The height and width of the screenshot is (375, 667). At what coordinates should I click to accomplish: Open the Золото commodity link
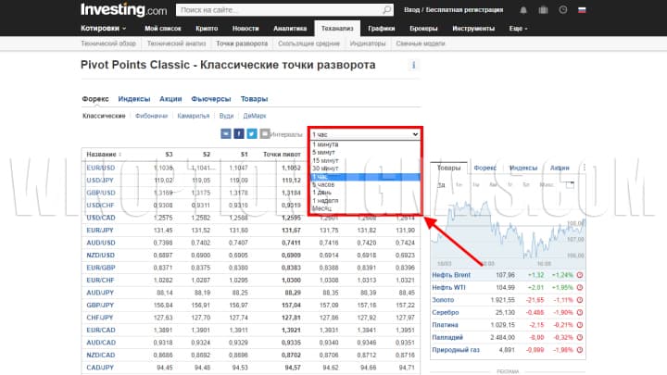click(443, 300)
